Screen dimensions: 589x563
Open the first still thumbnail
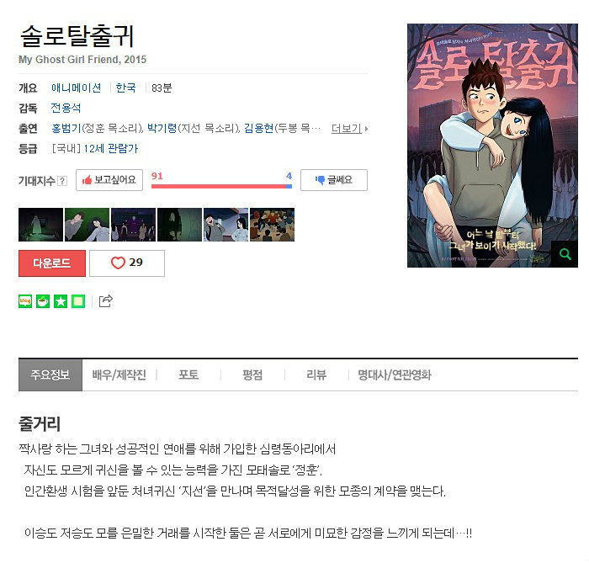click(40, 225)
